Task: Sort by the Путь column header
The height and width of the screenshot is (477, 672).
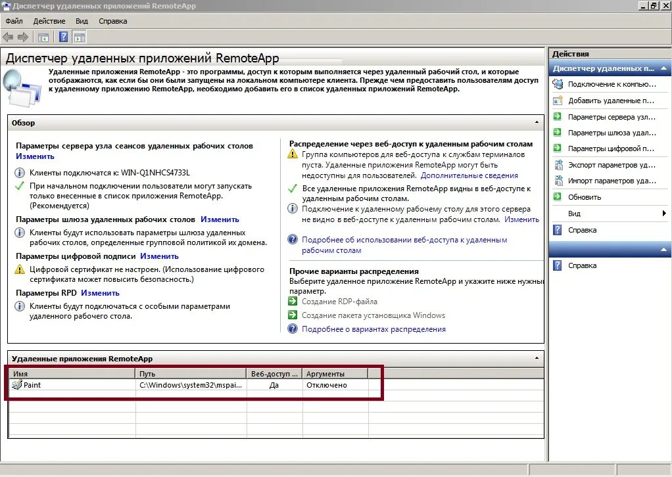Action: 191,373
